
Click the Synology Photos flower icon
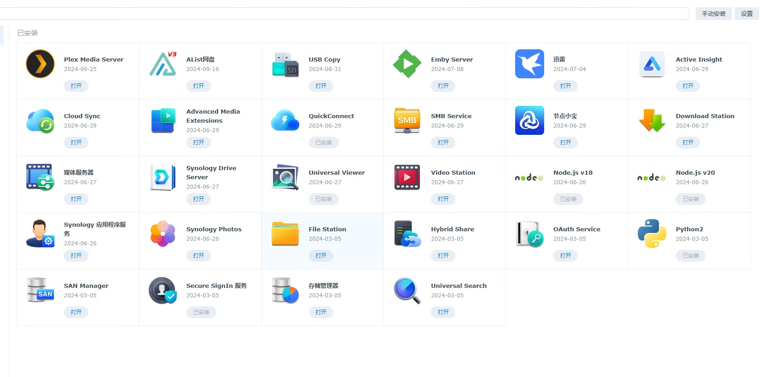pos(163,234)
